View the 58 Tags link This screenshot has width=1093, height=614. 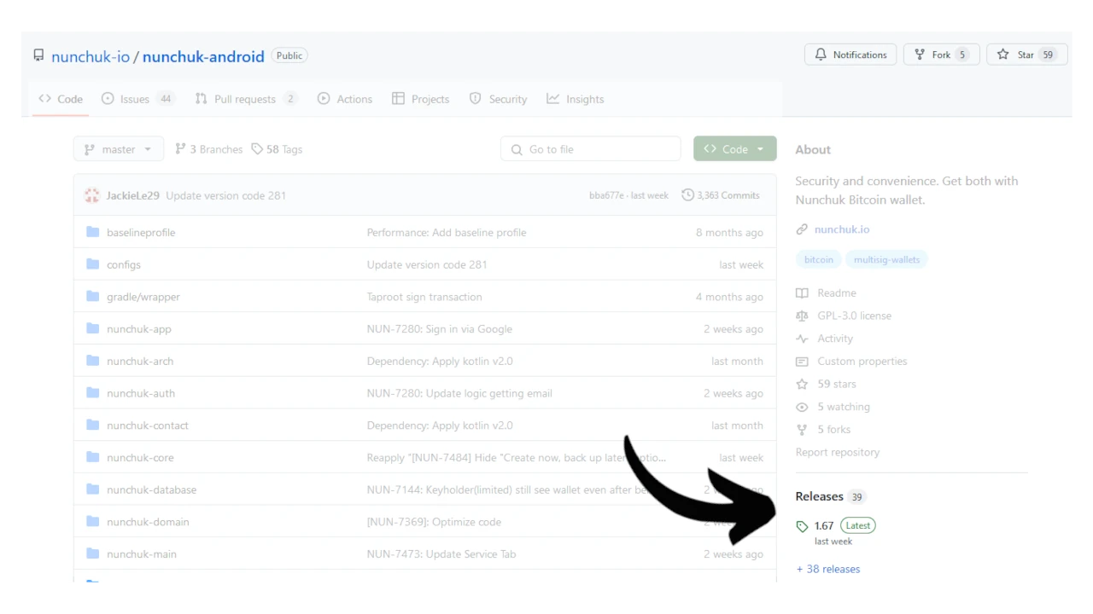(277, 149)
